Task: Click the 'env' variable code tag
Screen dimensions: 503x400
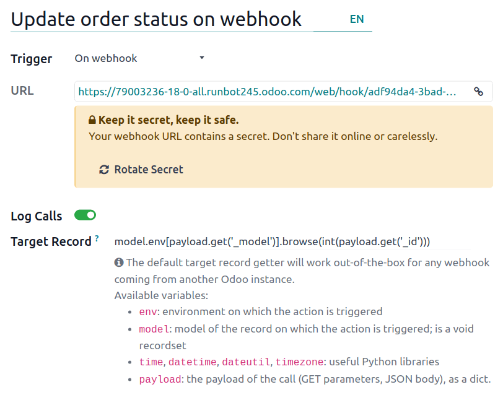Action: click(x=147, y=311)
